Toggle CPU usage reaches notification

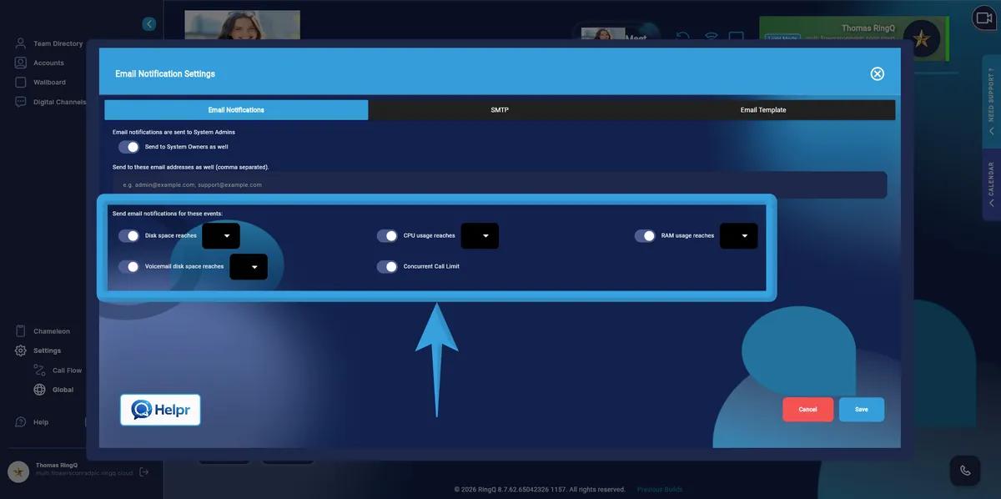387,236
